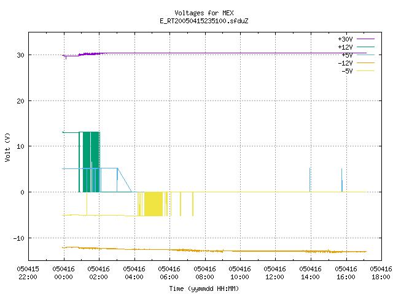Click the green +12V legend line sample
Viewport: 393px width, 294px height.
click(365, 47)
